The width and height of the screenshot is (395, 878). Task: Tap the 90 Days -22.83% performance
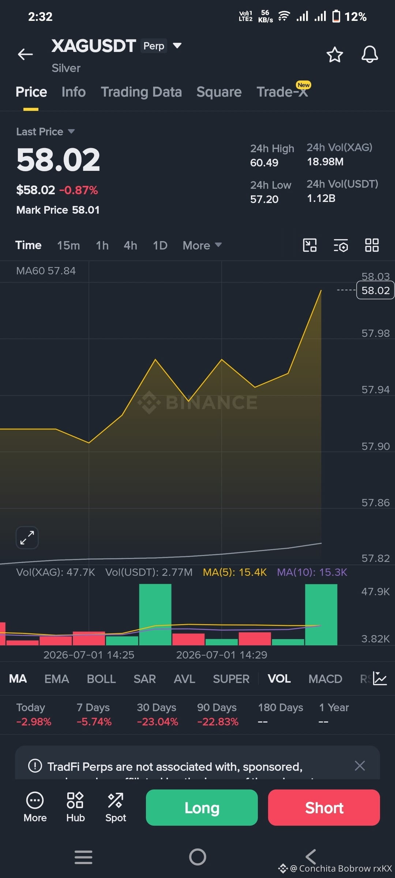point(218,714)
